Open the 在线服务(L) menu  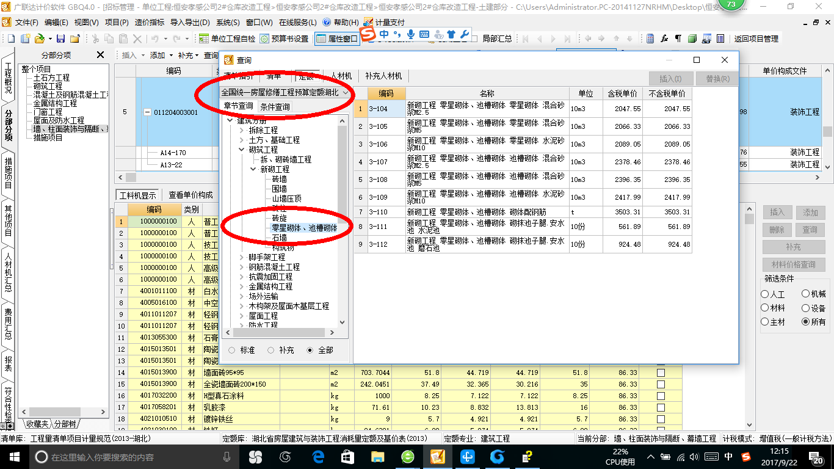297,22
